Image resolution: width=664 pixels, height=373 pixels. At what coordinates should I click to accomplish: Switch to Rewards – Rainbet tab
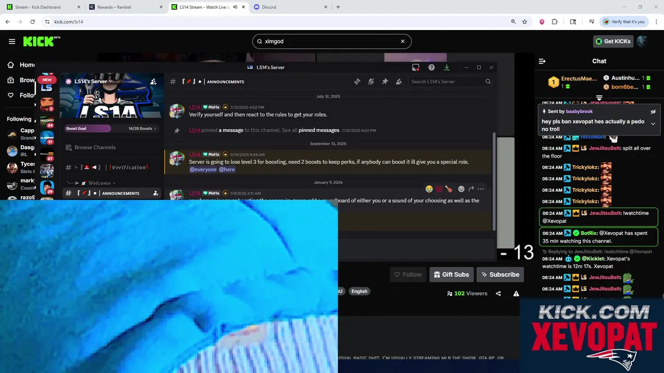click(x=125, y=7)
